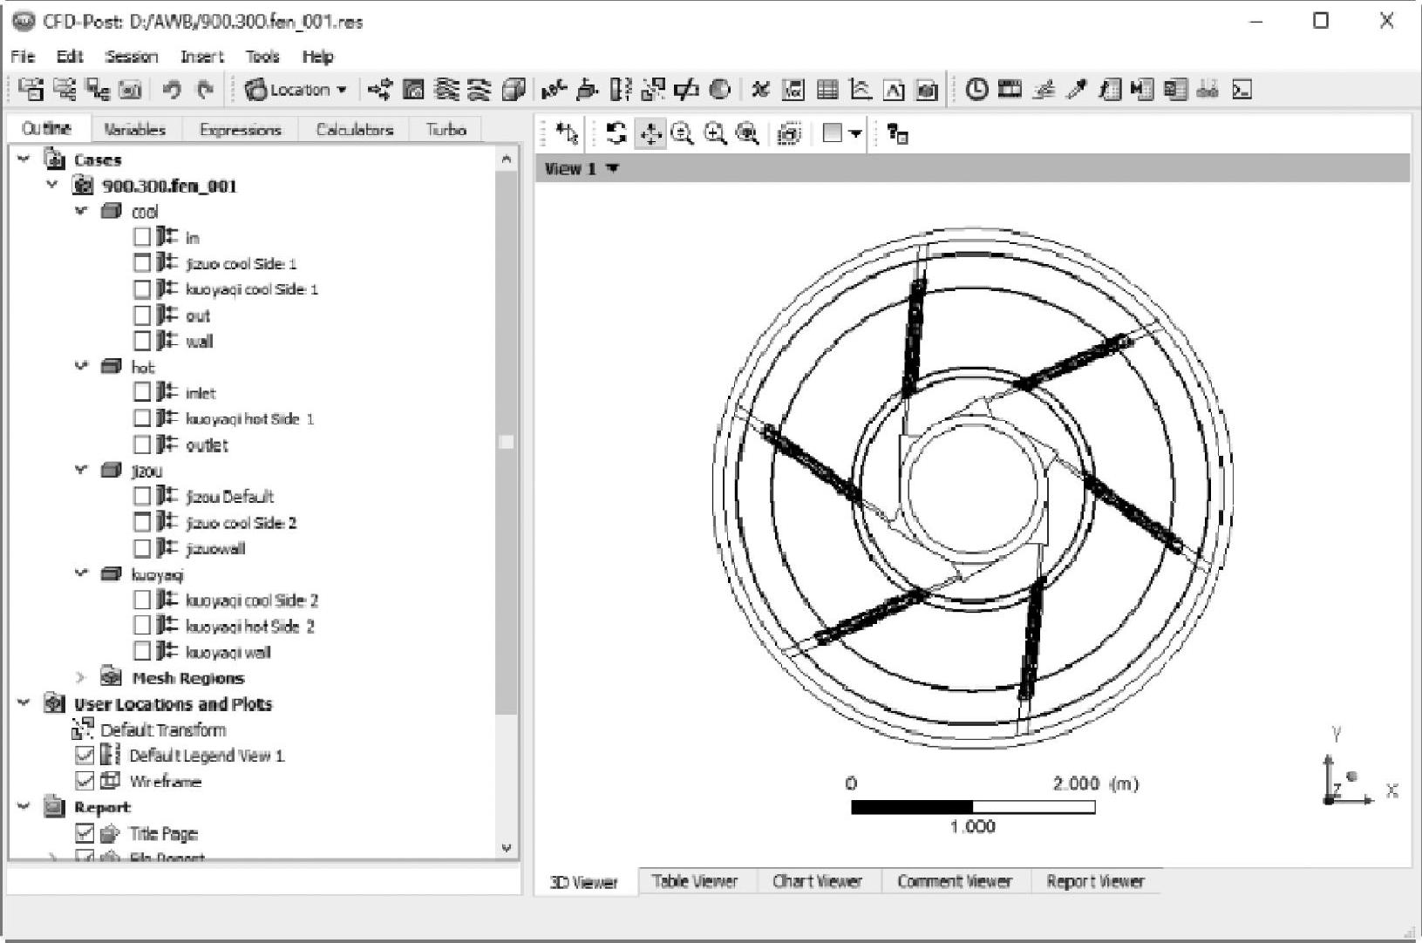Open the Location dropdown

pos(296,90)
